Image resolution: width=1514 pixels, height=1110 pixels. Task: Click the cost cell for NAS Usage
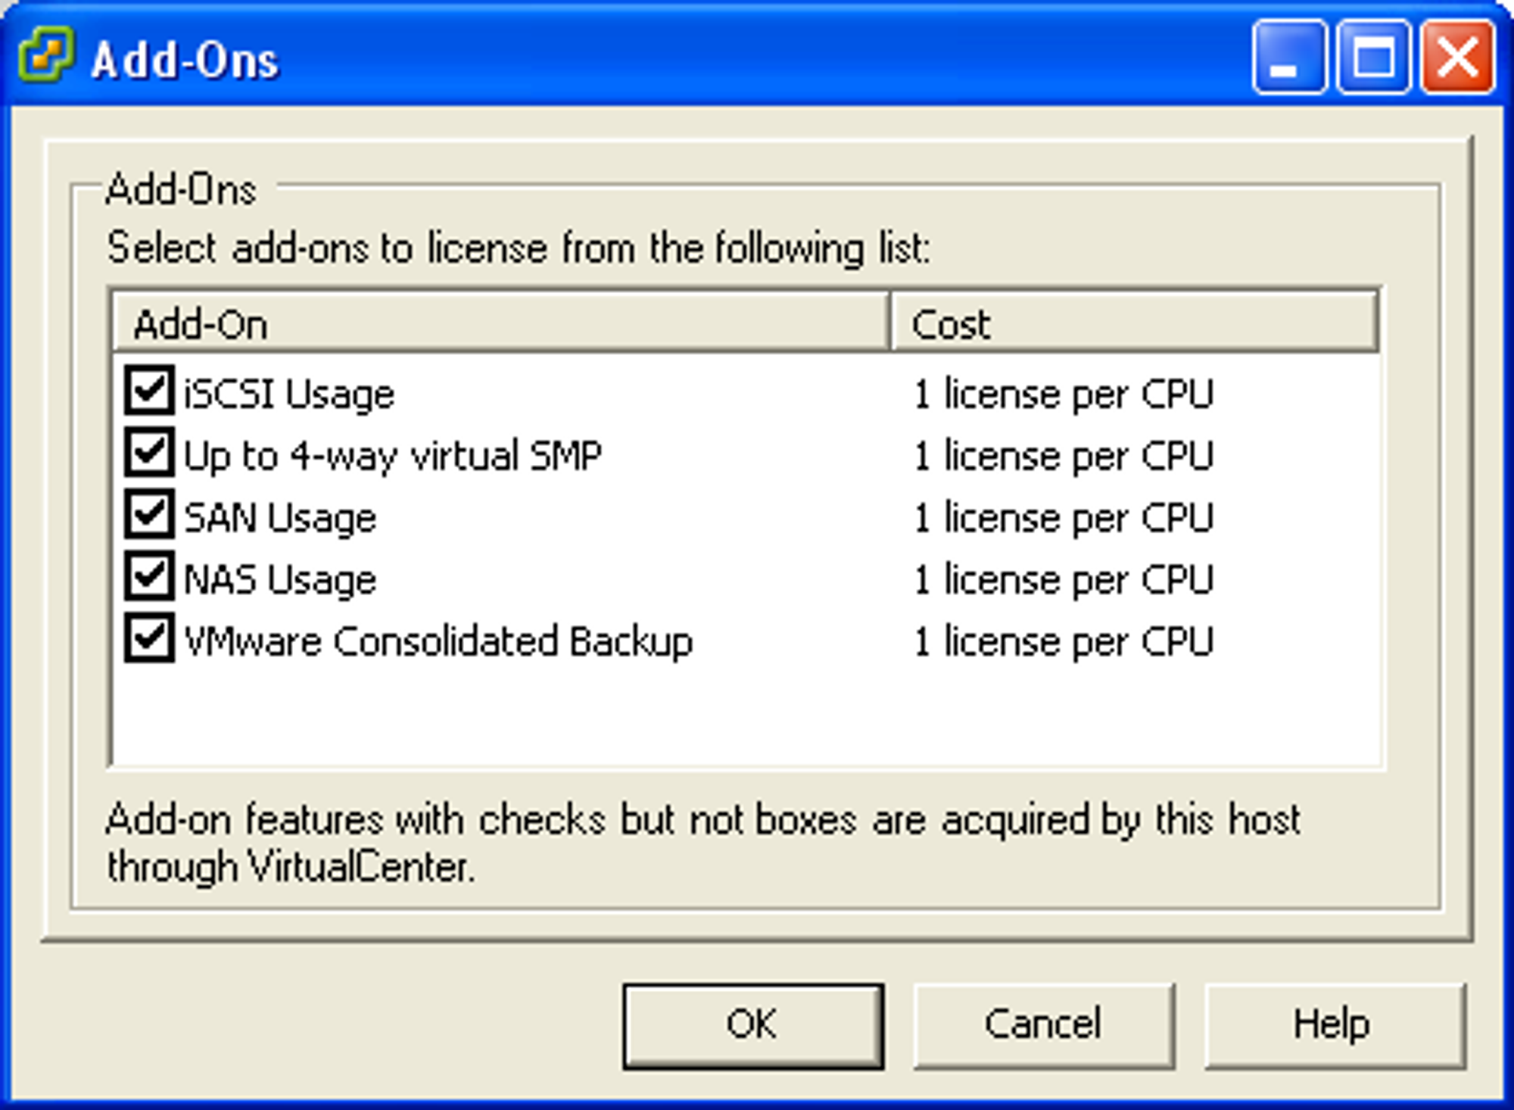[x=1064, y=581]
